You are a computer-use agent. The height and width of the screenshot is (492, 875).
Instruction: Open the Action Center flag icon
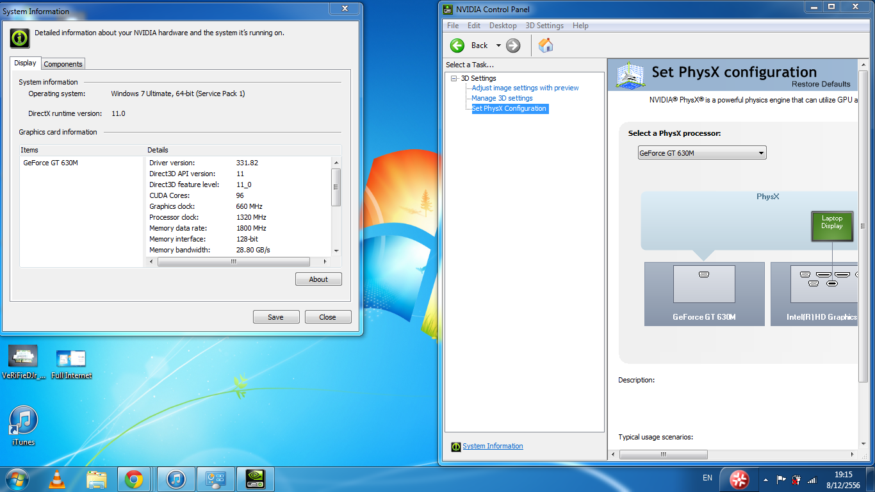[x=781, y=479]
